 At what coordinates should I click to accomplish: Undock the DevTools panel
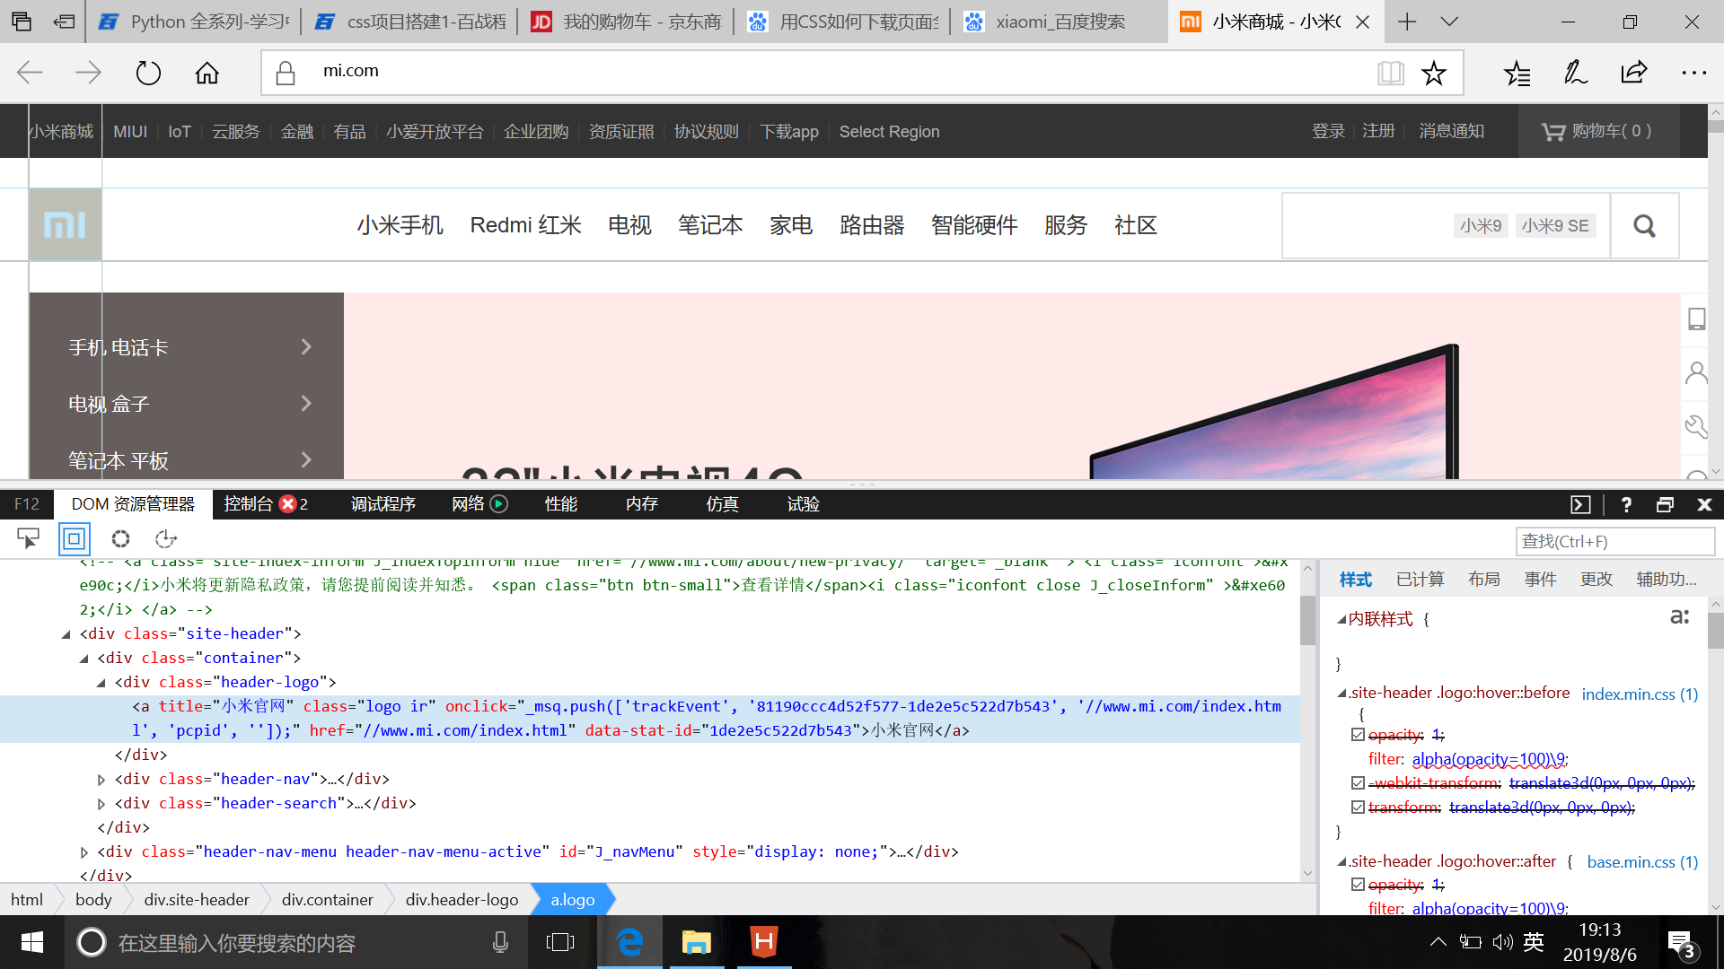[1665, 504]
